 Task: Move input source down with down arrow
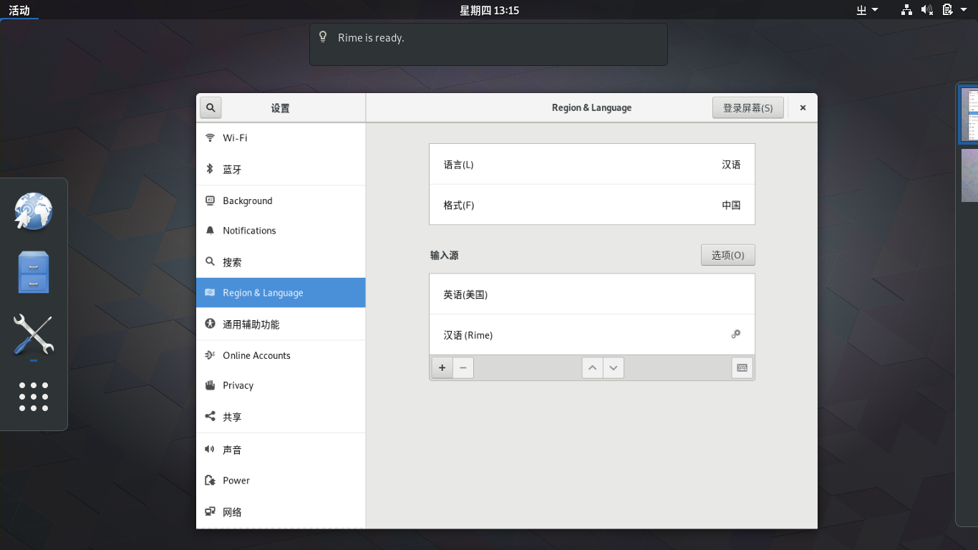click(x=614, y=368)
